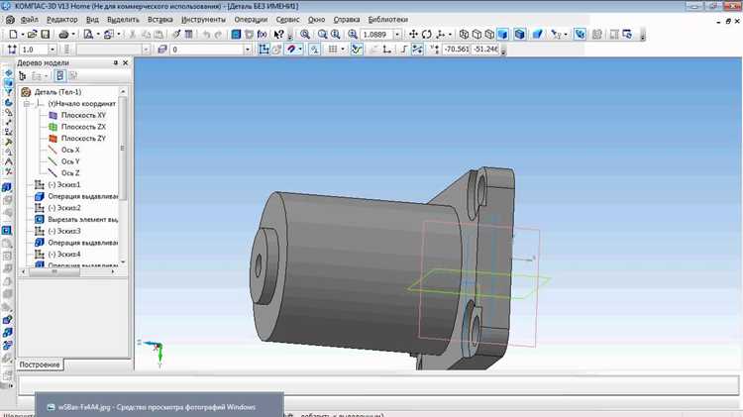Viewport: 743px width, 417px height.
Task: Click the wireframe display mode icon
Action: click(464, 34)
